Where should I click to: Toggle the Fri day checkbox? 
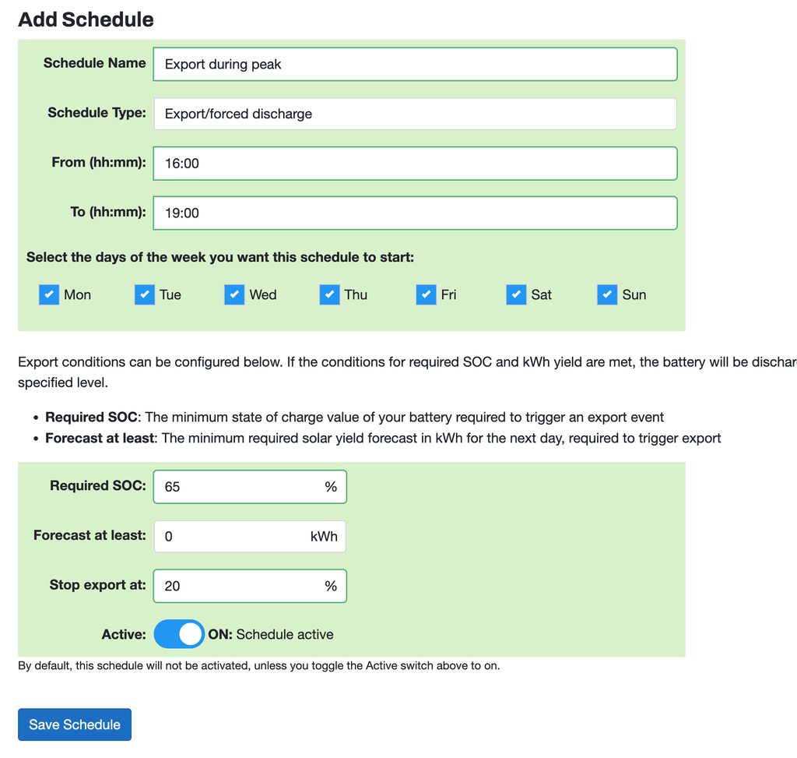(x=426, y=294)
